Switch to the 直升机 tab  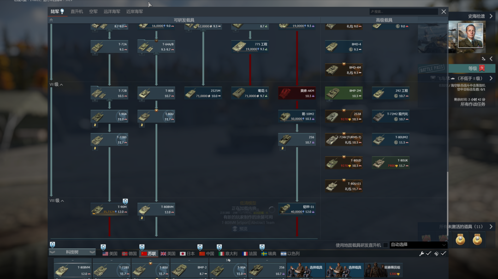pyautogui.click(x=77, y=12)
